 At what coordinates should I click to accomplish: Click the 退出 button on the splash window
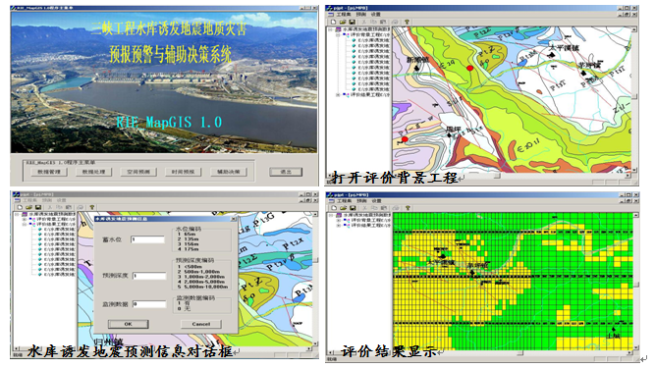[286, 172]
